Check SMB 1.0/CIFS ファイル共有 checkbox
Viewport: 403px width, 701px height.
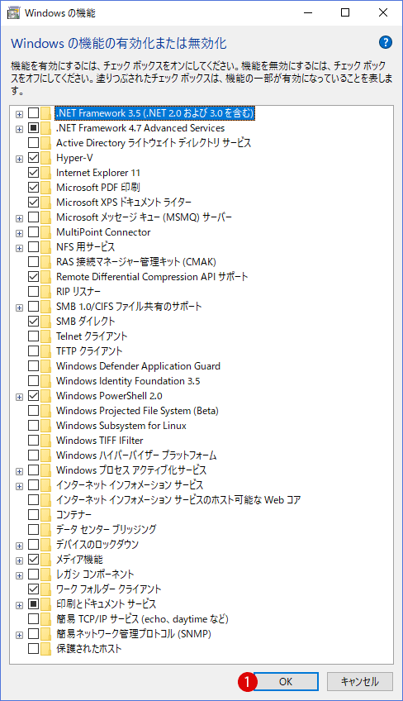[x=33, y=306]
